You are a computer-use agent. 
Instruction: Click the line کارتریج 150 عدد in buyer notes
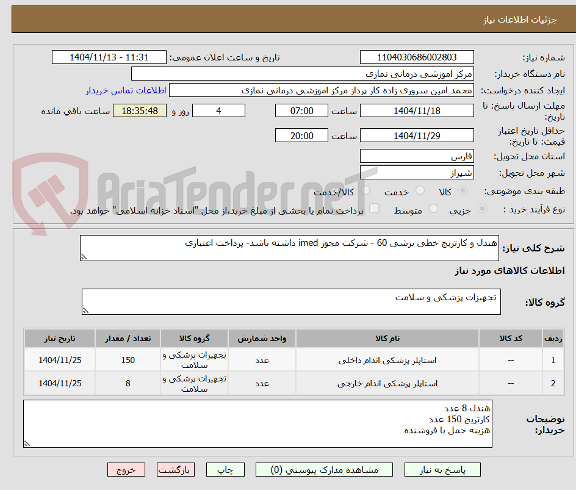click(x=459, y=419)
